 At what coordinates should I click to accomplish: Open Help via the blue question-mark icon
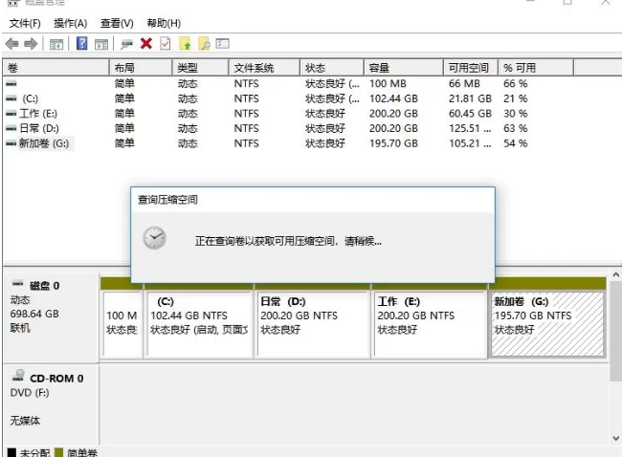click(81, 43)
